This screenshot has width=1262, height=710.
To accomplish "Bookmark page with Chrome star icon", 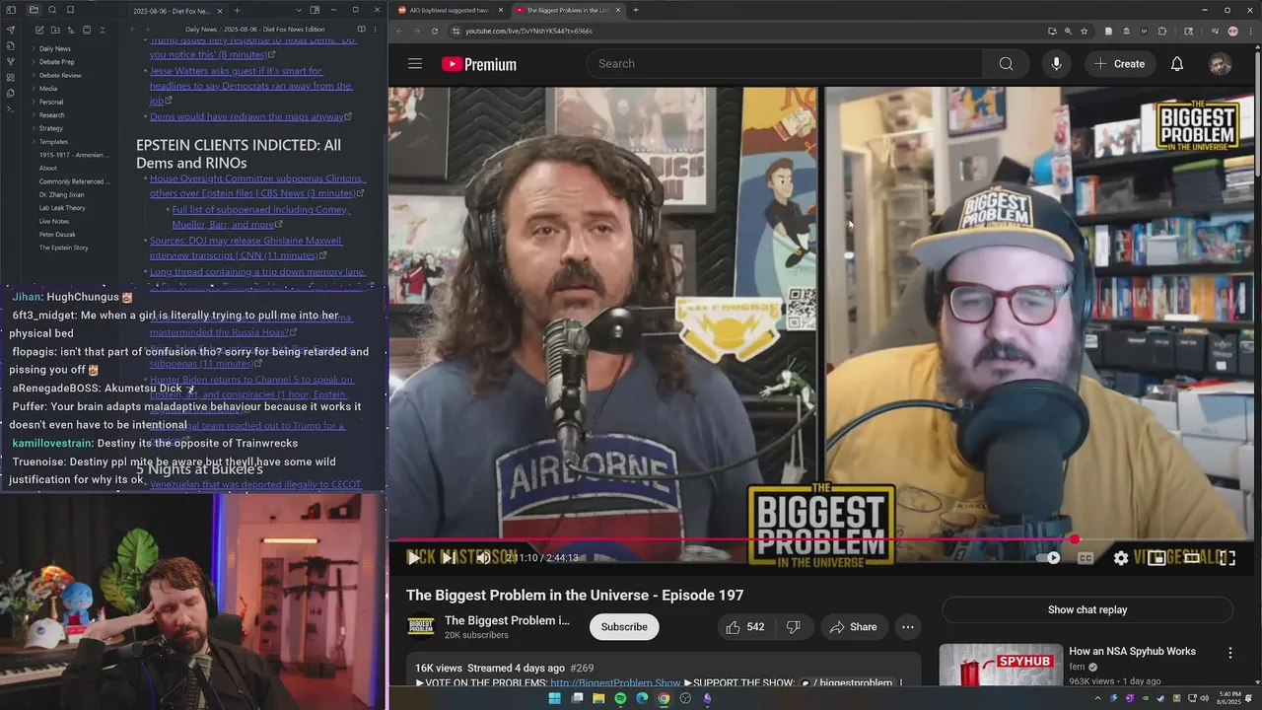I will pos(1085,31).
